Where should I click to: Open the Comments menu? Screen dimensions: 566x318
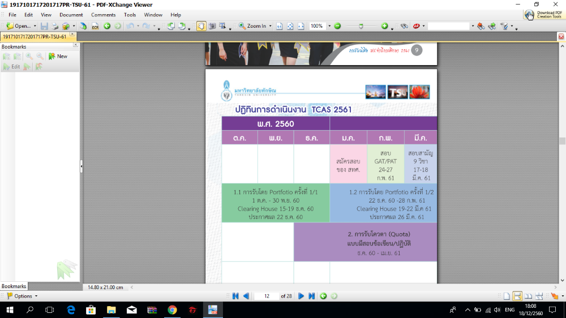pyautogui.click(x=103, y=15)
